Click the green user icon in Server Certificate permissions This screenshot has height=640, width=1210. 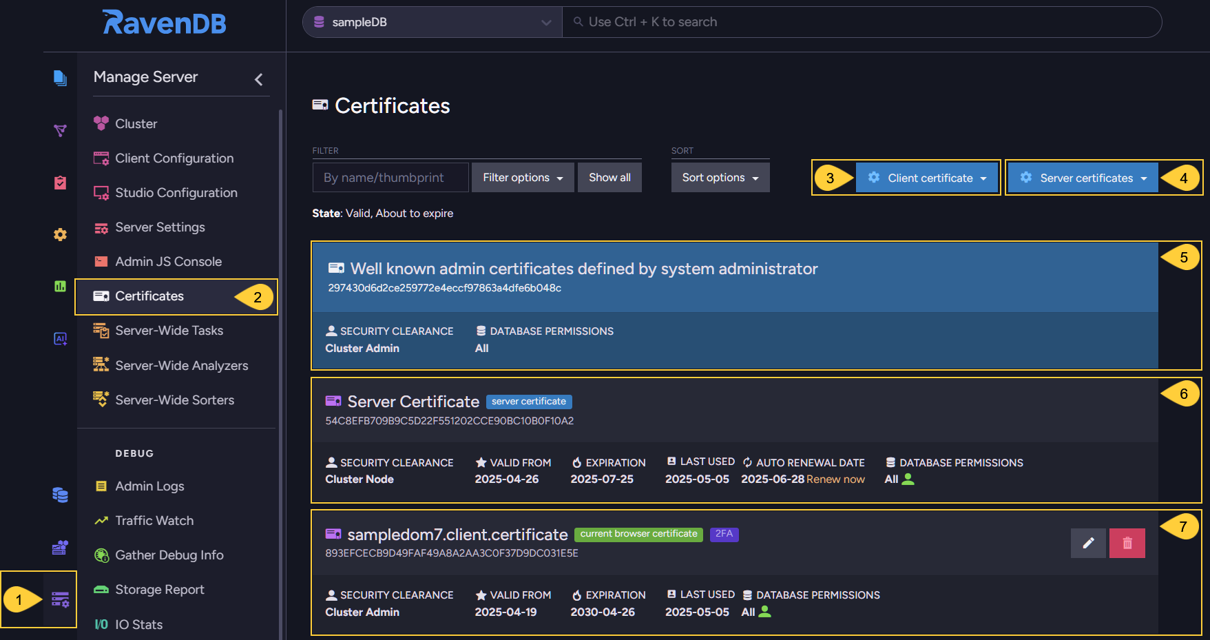coord(908,479)
